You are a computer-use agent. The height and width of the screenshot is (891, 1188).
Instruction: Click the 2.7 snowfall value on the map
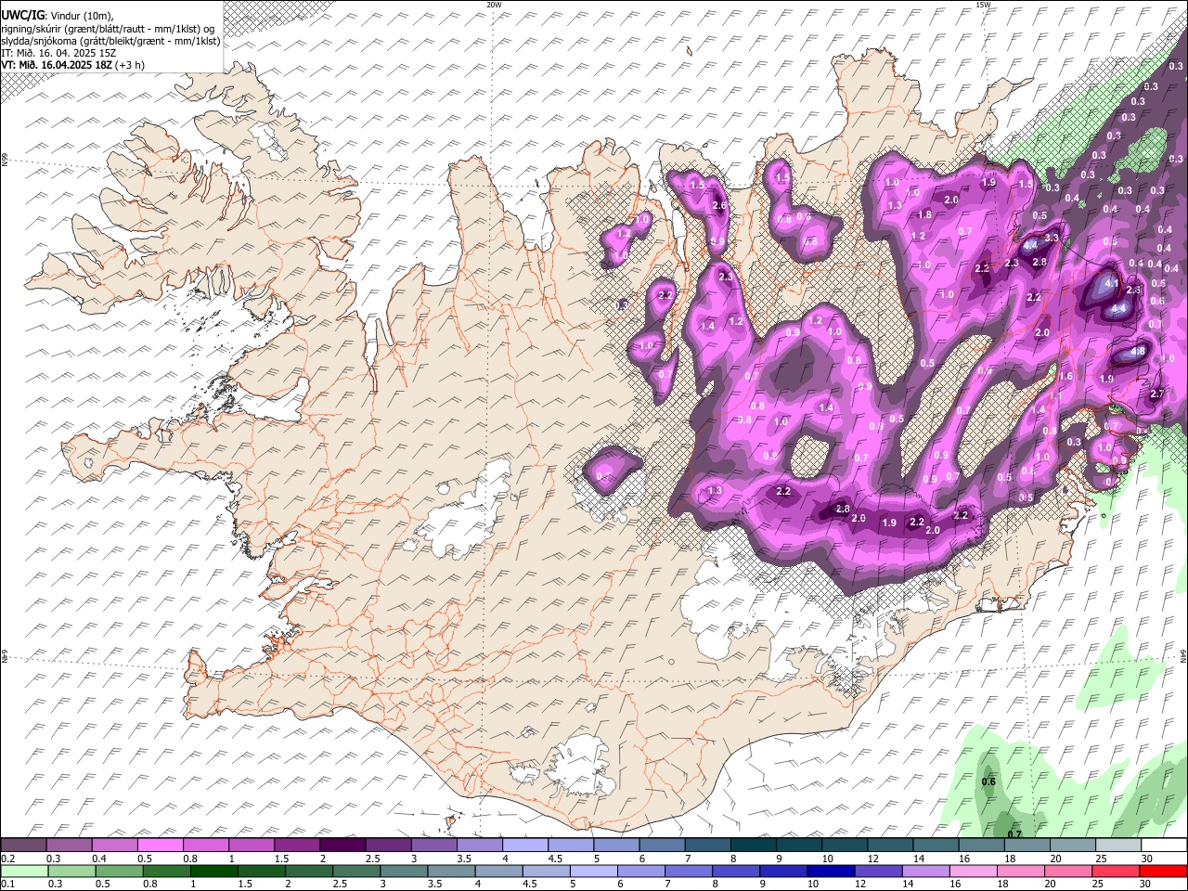coord(1157,394)
